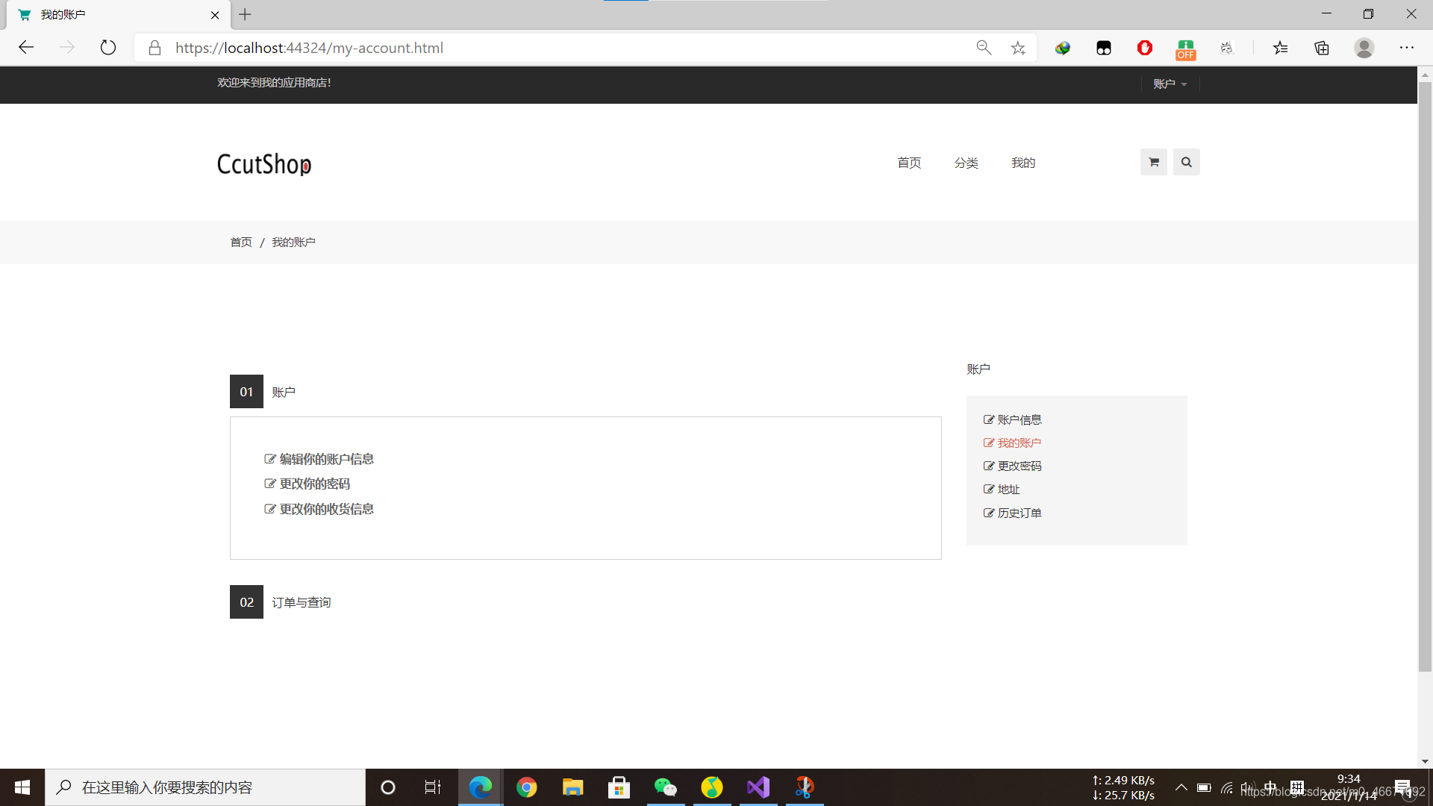Image resolution: width=1433 pixels, height=806 pixels.
Task: Collapse the 01 账户 section
Action: [283, 392]
